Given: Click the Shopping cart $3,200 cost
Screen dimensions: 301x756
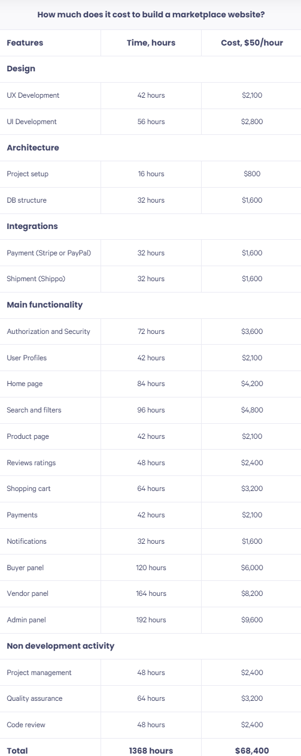Looking at the screenshot, I should [x=252, y=489].
